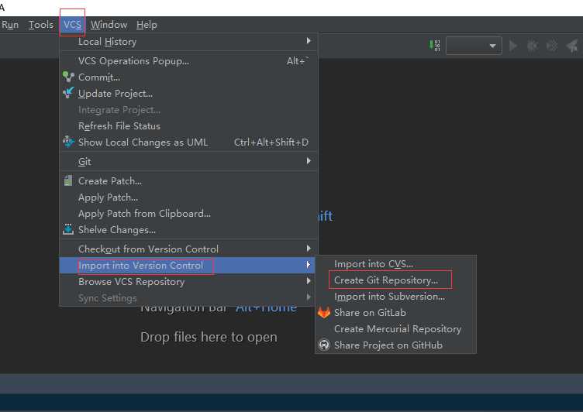The height and width of the screenshot is (412, 583).
Task: Click the Show Local Changes UML icon
Action: pyautogui.click(x=68, y=142)
